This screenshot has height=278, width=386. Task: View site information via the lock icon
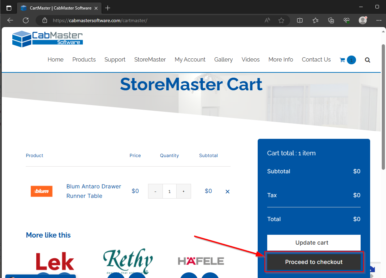pyautogui.click(x=44, y=20)
